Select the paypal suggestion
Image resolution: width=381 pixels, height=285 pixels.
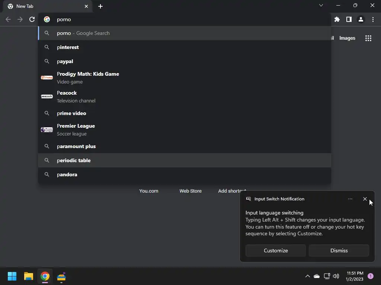(x=185, y=61)
